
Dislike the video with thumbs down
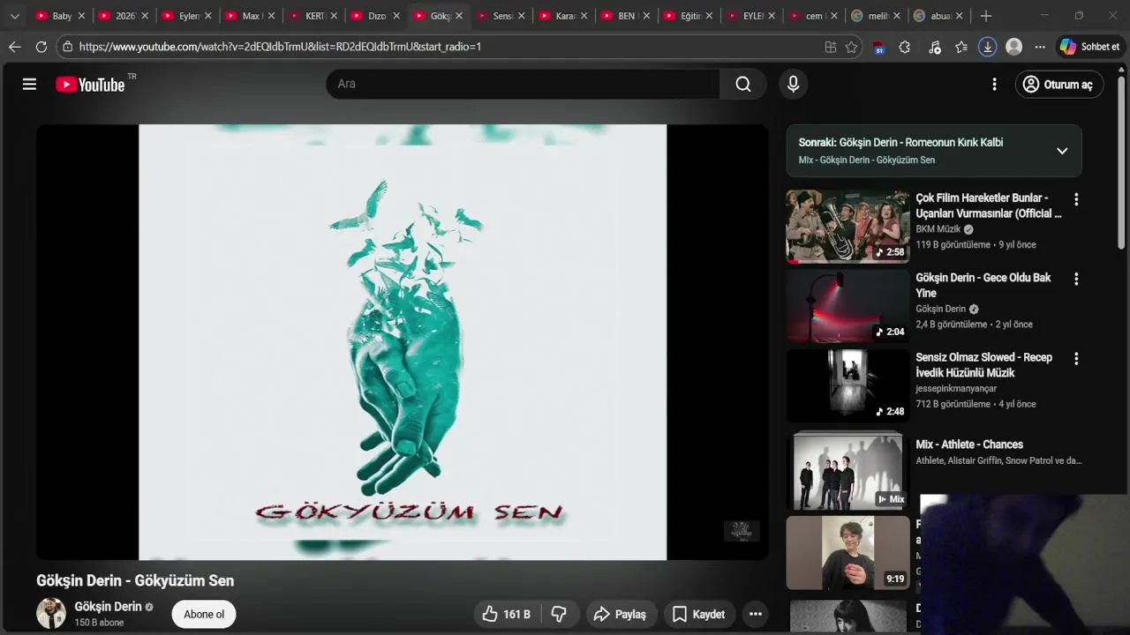point(559,614)
